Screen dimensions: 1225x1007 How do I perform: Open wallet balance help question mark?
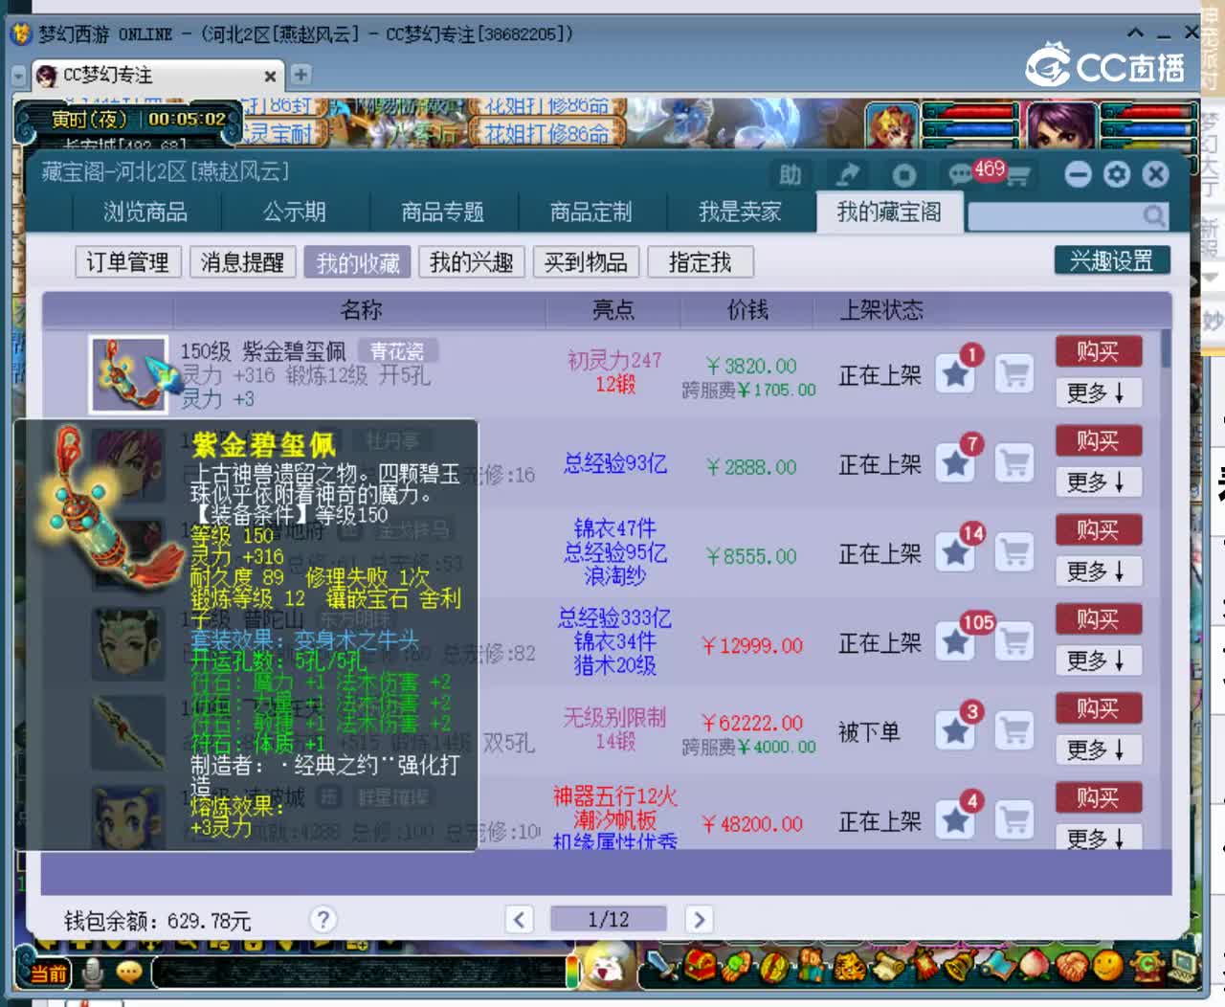point(323,920)
